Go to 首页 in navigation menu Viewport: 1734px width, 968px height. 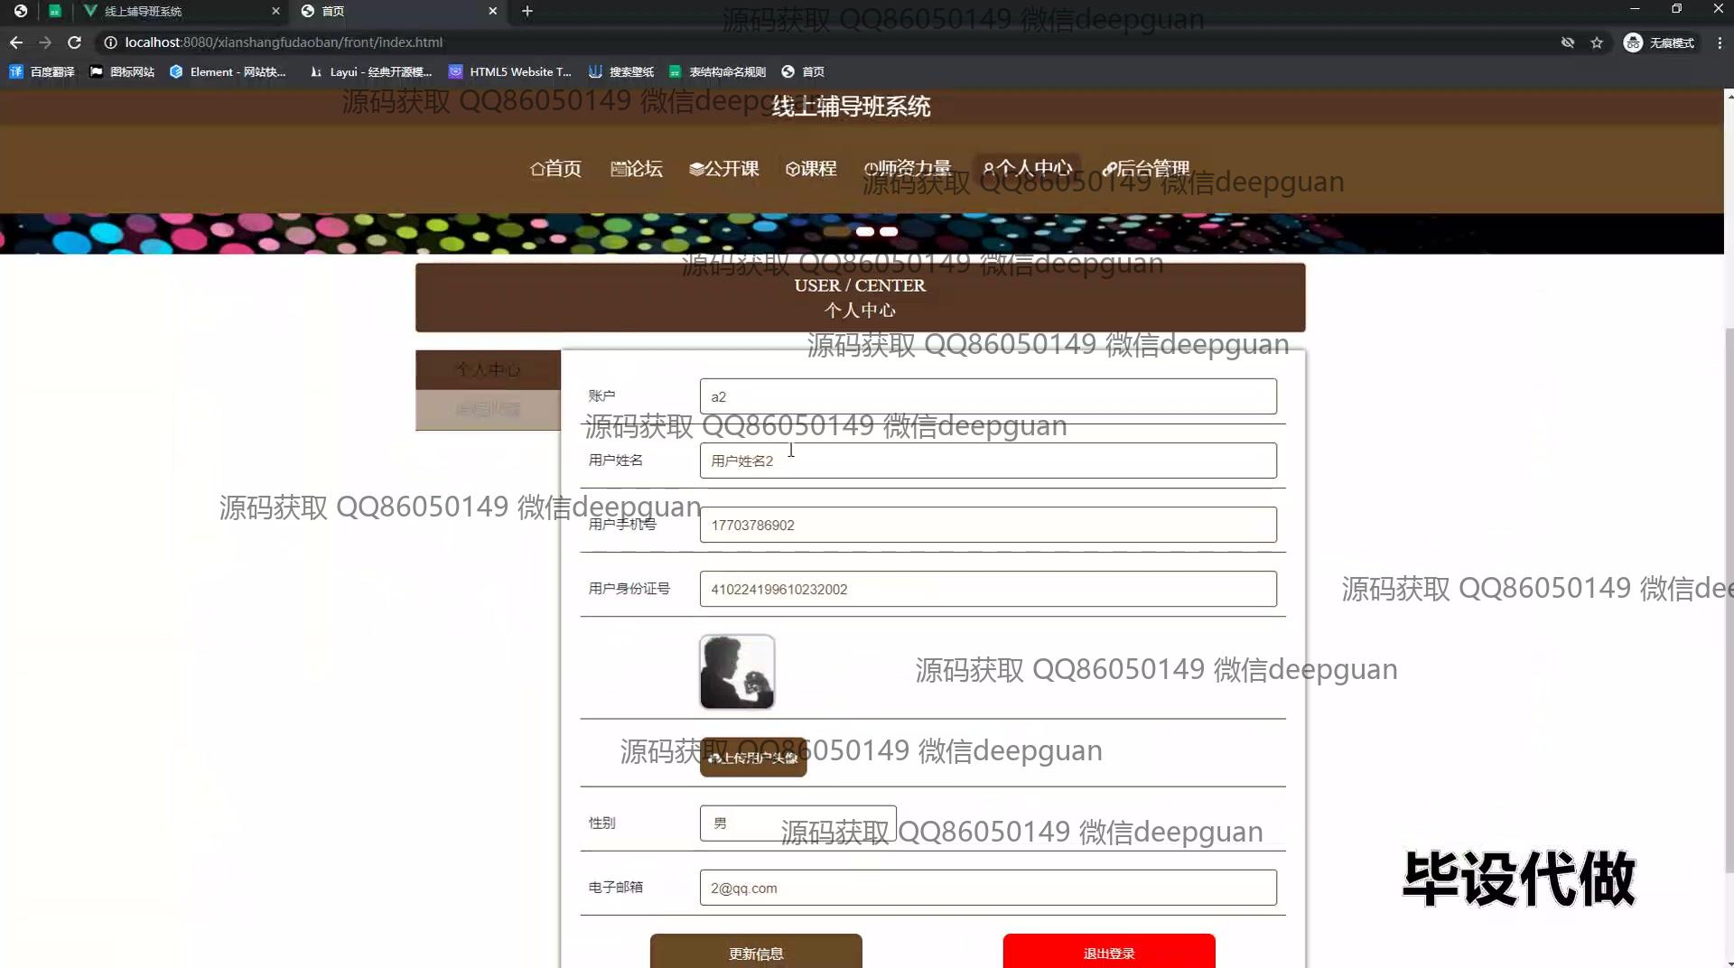555,169
